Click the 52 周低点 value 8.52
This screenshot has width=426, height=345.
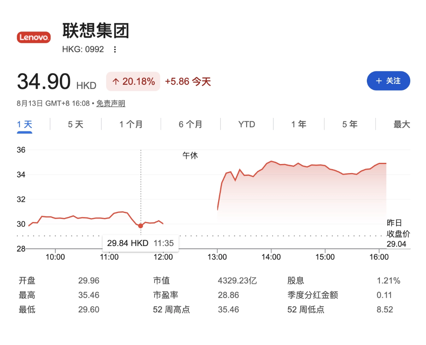[385, 310]
